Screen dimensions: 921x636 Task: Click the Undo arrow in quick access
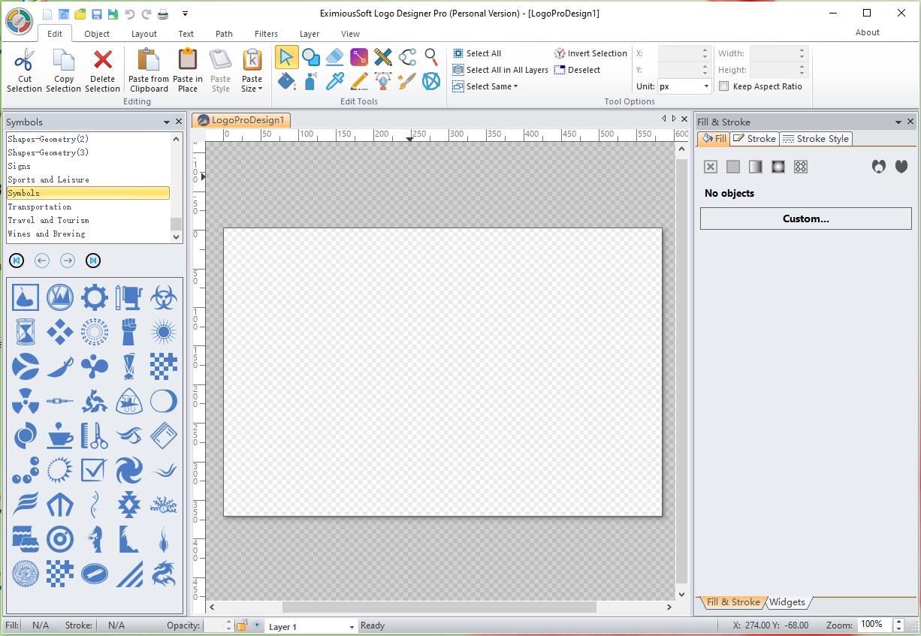point(130,14)
